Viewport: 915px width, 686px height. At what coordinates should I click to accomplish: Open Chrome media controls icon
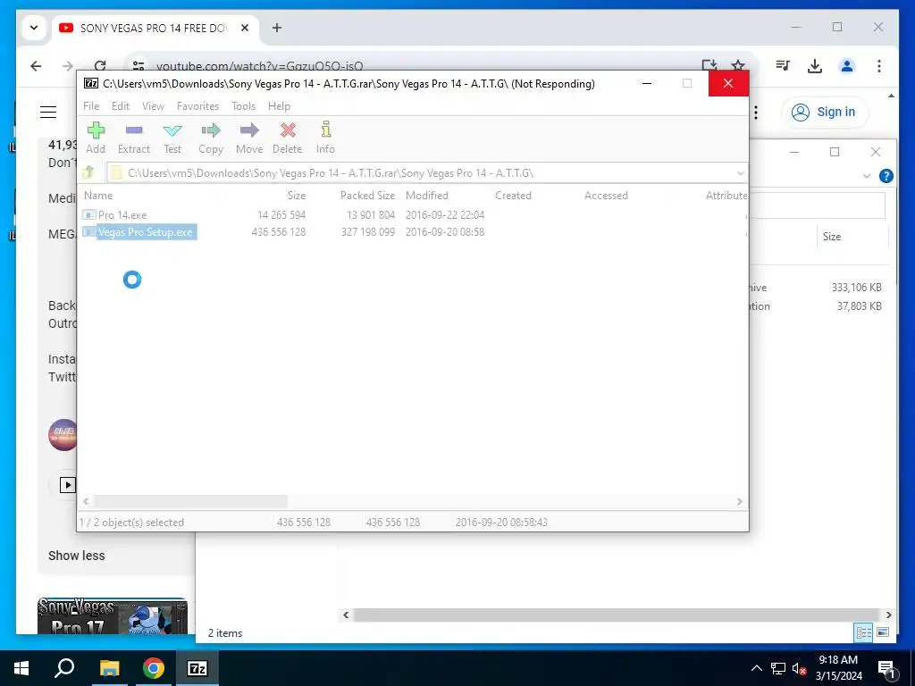click(783, 66)
